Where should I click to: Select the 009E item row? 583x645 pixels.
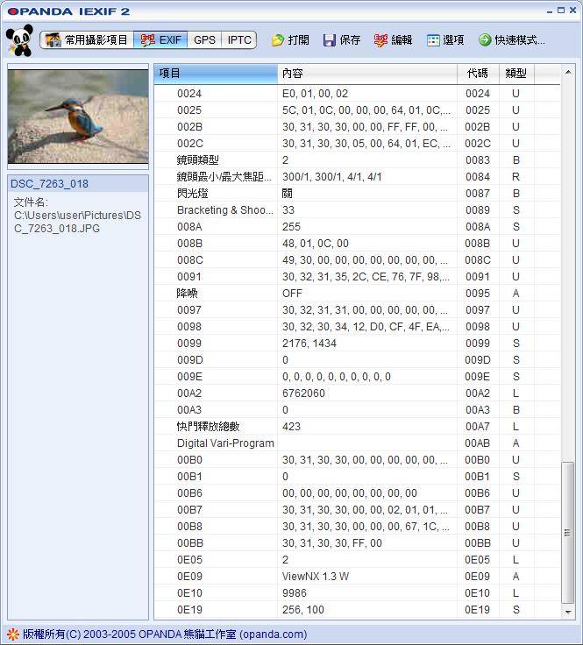[357, 376]
